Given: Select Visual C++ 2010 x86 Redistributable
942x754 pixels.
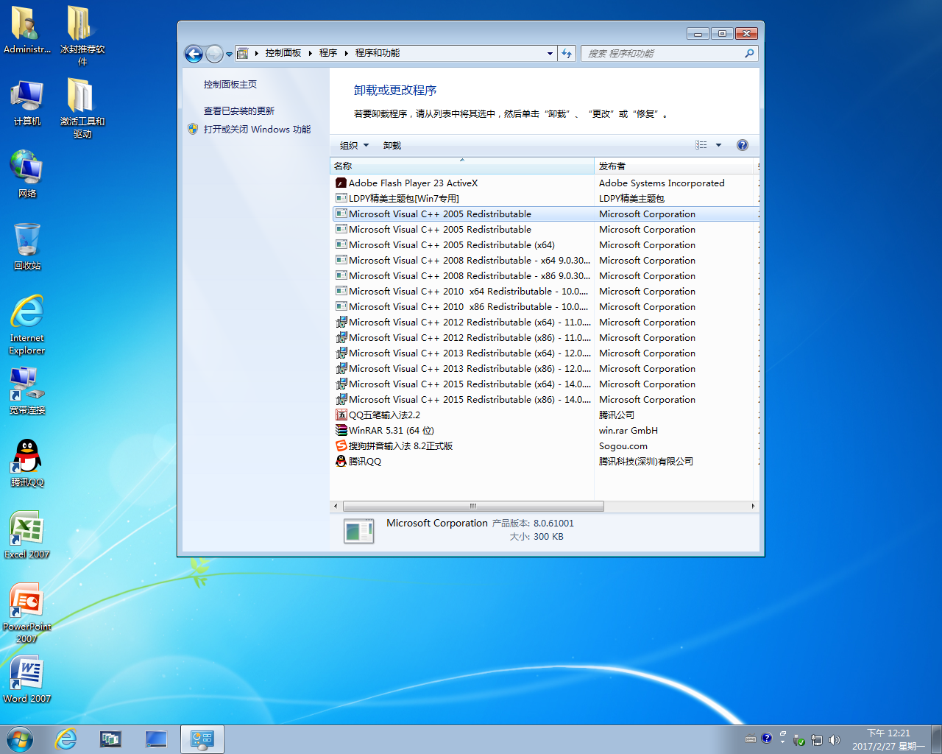Looking at the screenshot, I should coord(545,307).
